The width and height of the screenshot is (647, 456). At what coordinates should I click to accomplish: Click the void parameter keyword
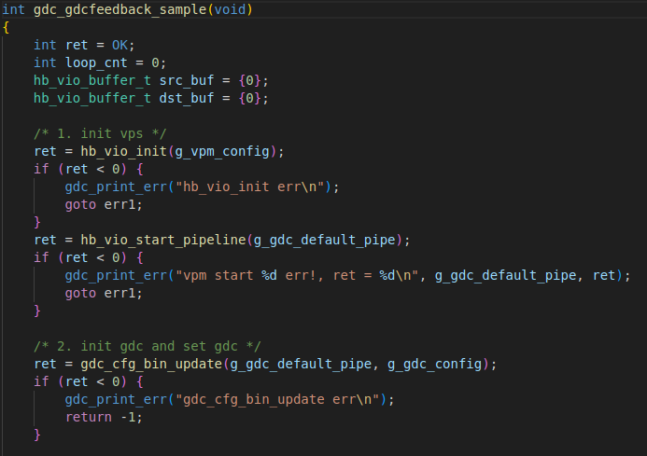(230, 10)
